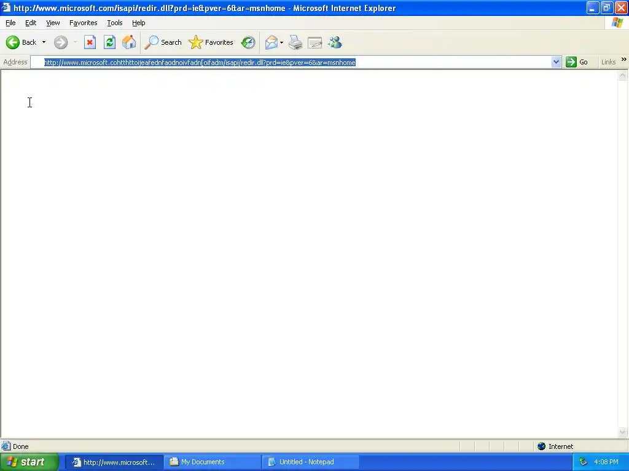Expand the Links chevron overflow
This screenshot has height=471, width=629.
click(624, 59)
